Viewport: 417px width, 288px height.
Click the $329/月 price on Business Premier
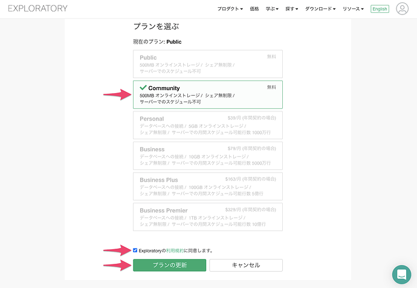[x=251, y=209]
